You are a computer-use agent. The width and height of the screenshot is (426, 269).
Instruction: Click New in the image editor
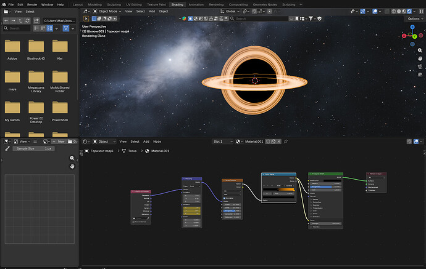pyautogui.click(x=59, y=142)
